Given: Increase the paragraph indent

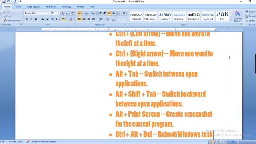Looking at the screenshot, I should click(104, 13).
